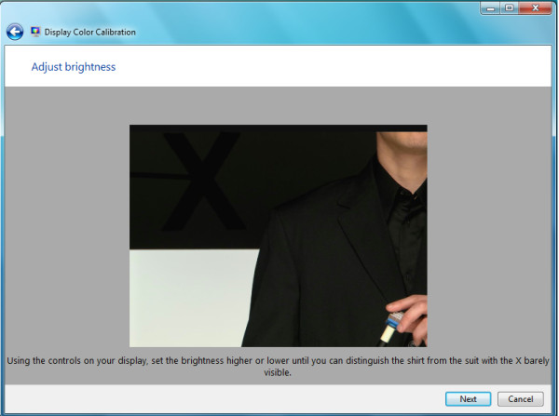
Task: Click the Display Color Calibration monitor icon
Action: tap(35, 32)
